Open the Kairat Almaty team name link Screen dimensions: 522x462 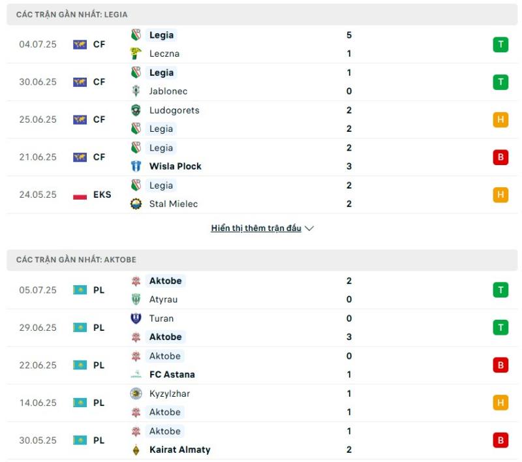tap(180, 450)
